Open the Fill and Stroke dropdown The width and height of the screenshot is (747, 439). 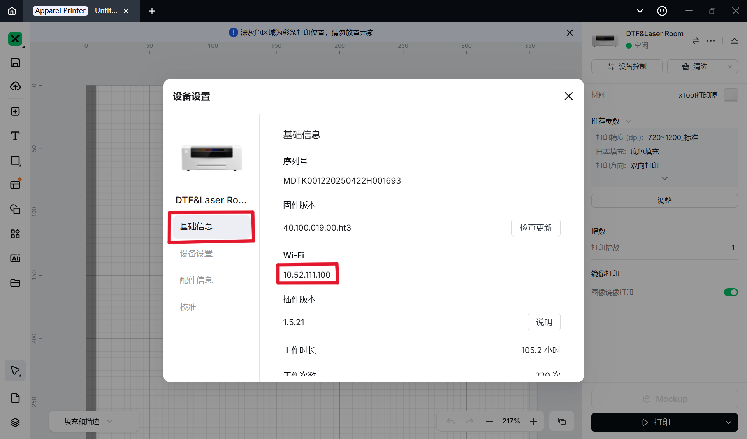tap(88, 421)
